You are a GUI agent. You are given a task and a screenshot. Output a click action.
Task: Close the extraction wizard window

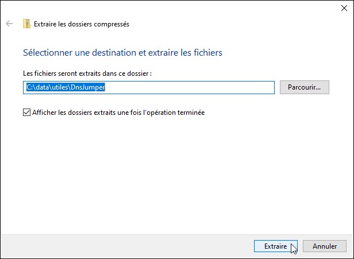[343, 7]
